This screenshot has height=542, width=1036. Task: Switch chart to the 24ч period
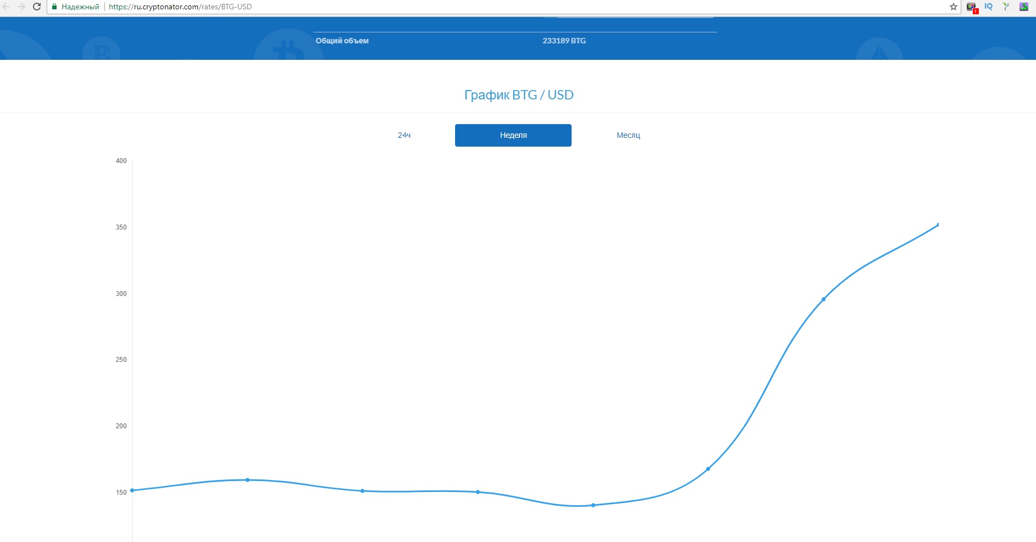404,135
